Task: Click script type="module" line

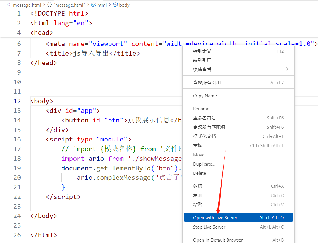Action: [88, 139]
